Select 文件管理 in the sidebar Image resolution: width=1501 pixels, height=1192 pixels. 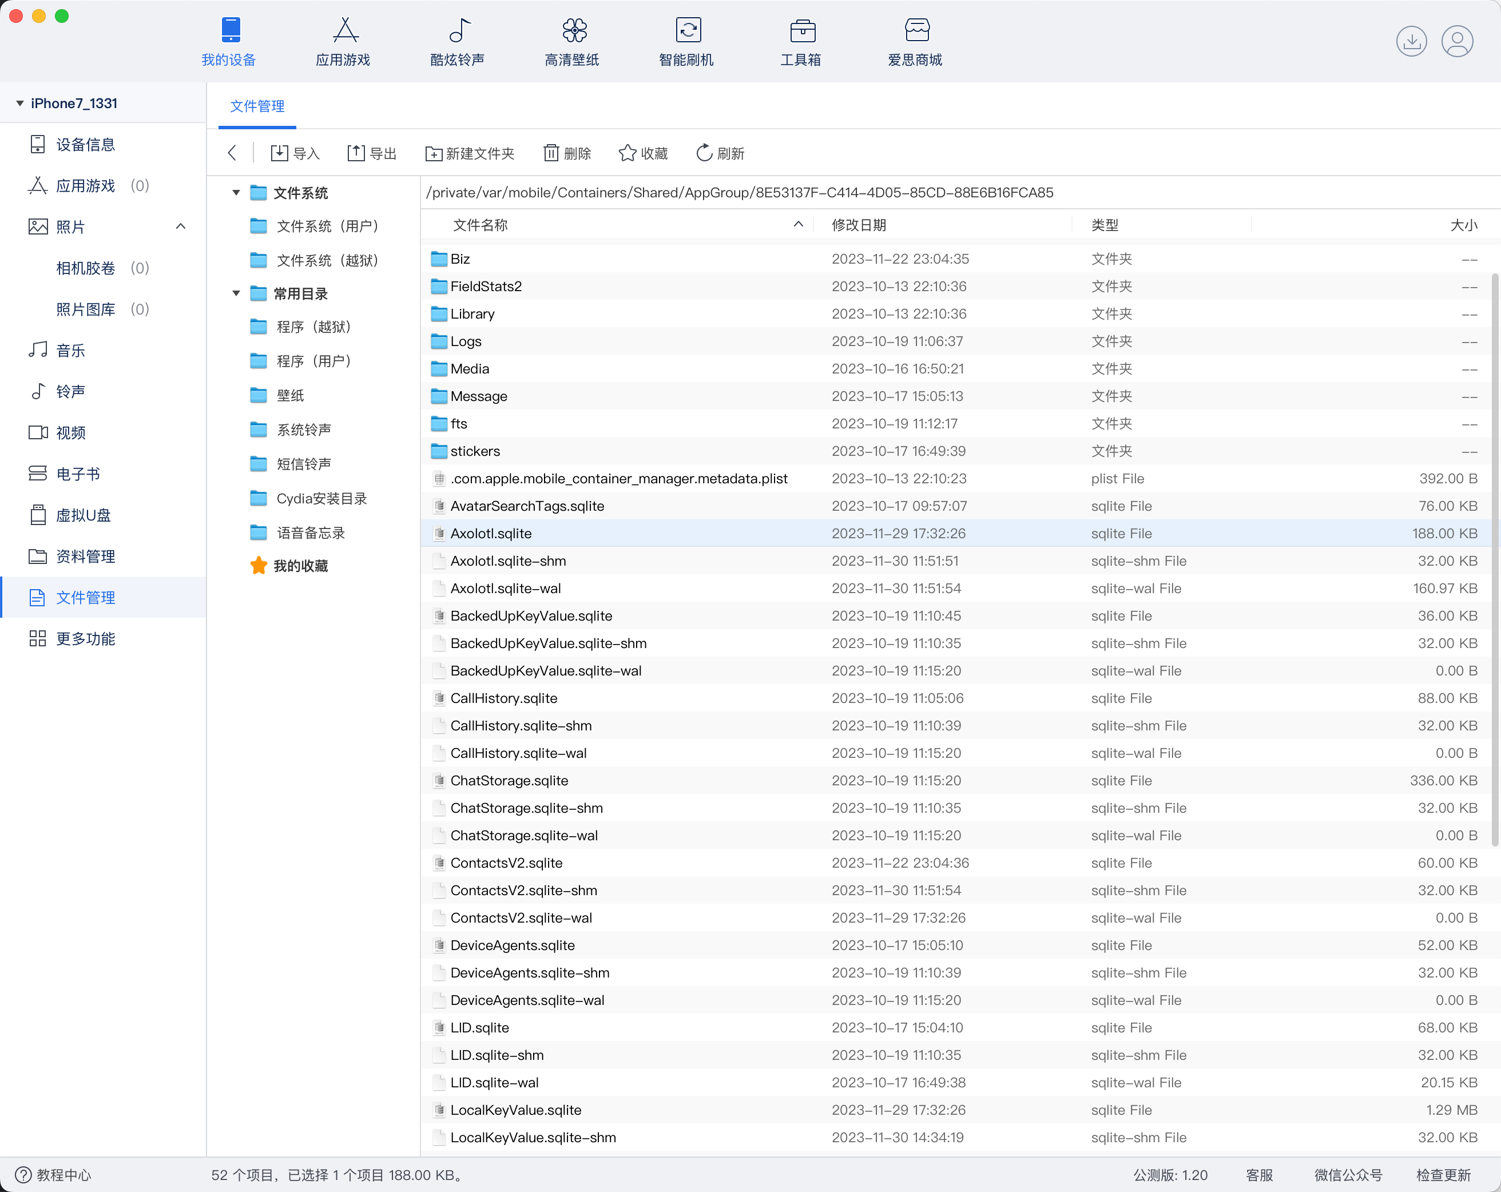103,597
